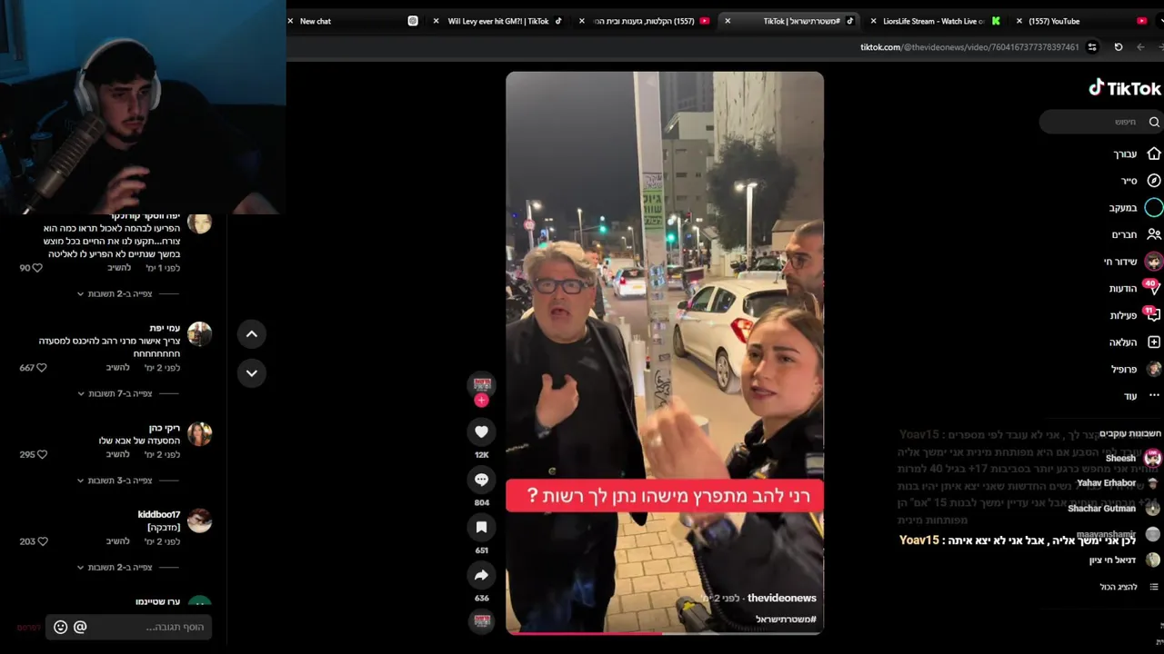Open Messages (הודעות) with 40 badge
1164x654 pixels.
coord(1137,288)
